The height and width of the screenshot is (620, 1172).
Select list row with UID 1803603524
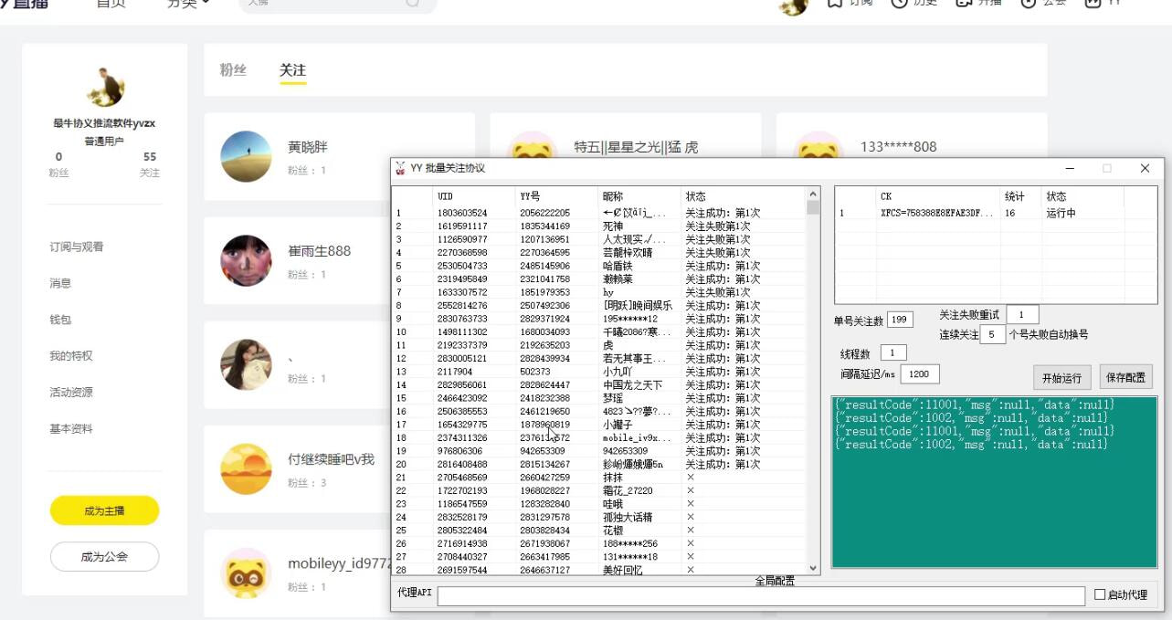[599, 213]
